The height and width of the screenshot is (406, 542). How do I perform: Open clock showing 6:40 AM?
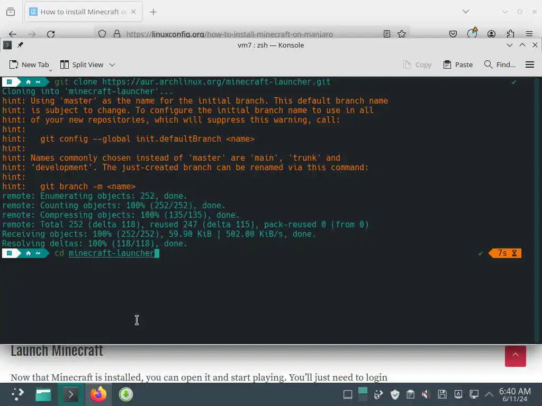pos(514,394)
